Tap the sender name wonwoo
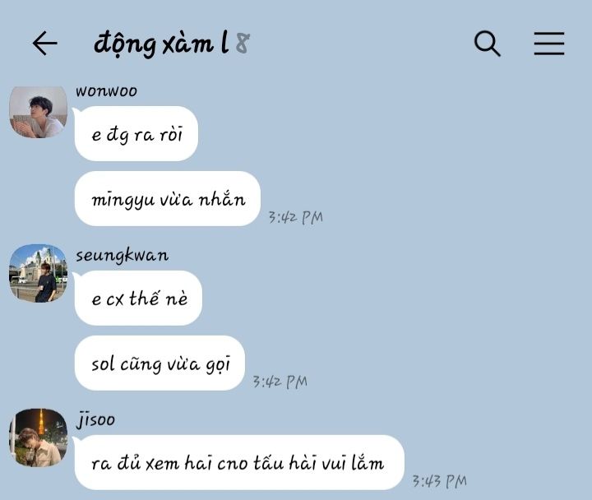This screenshot has height=500, width=592. click(106, 91)
